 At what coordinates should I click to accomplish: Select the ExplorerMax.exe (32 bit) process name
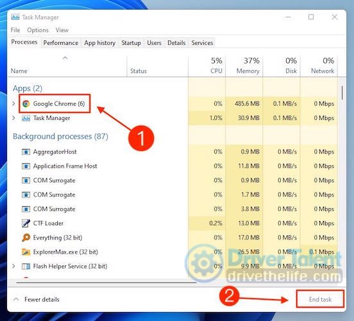pyautogui.click(x=65, y=252)
